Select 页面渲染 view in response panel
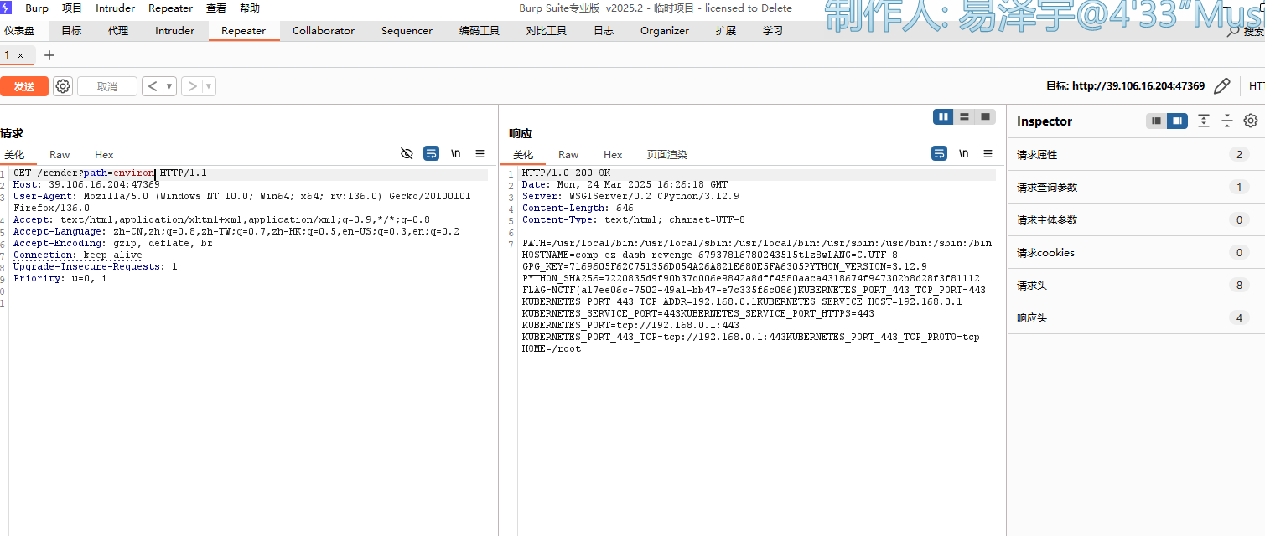 [667, 155]
